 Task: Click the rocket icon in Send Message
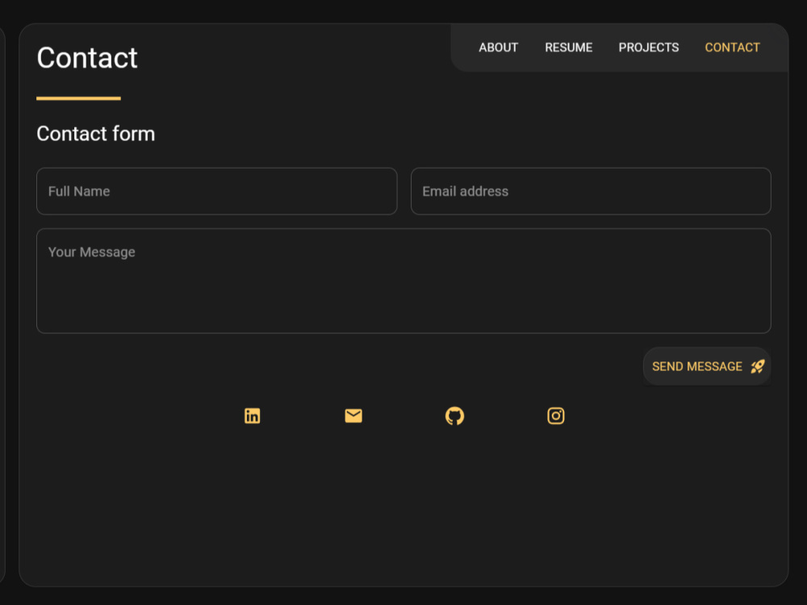[758, 366]
